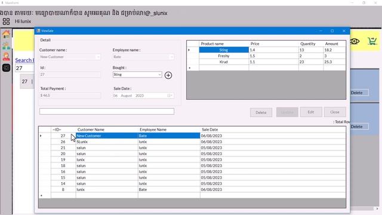This screenshot has width=382, height=215.
Task: Open the Customer name combo box
Action: click(70, 57)
